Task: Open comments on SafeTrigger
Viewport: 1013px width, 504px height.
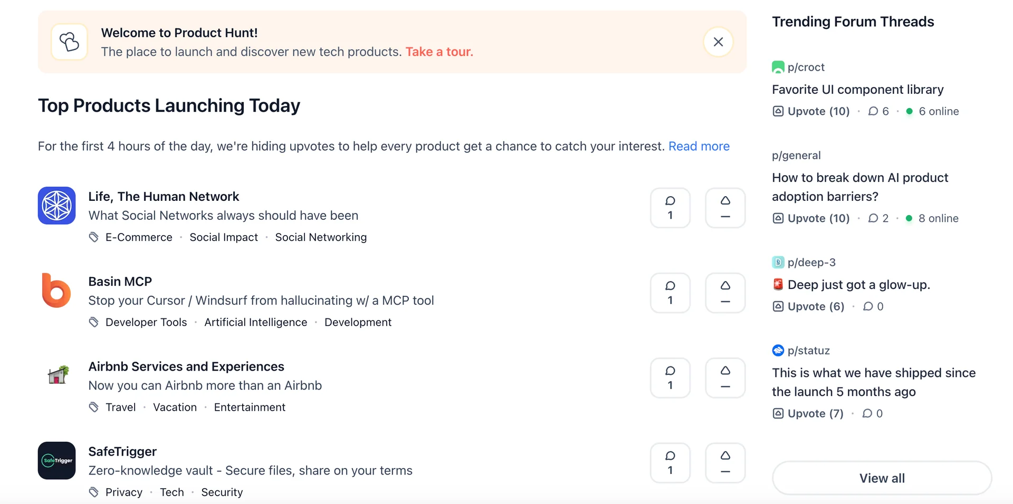Action: pos(670,462)
